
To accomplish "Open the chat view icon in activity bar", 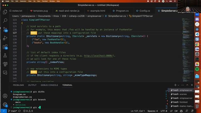I will pyautogui.click(x=5, y=73).
